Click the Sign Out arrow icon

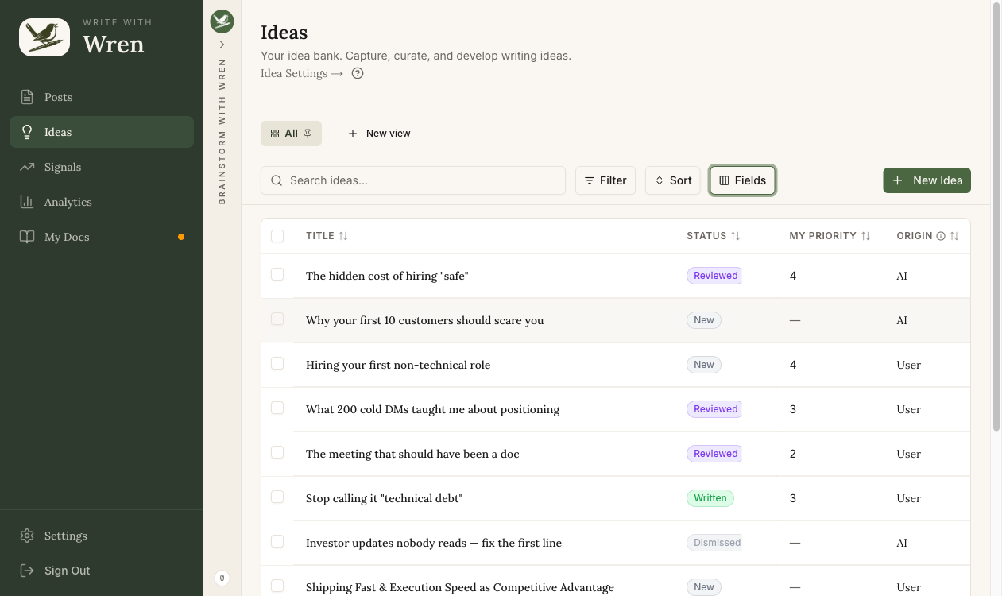pyautogui.click(x=27, y=571)
